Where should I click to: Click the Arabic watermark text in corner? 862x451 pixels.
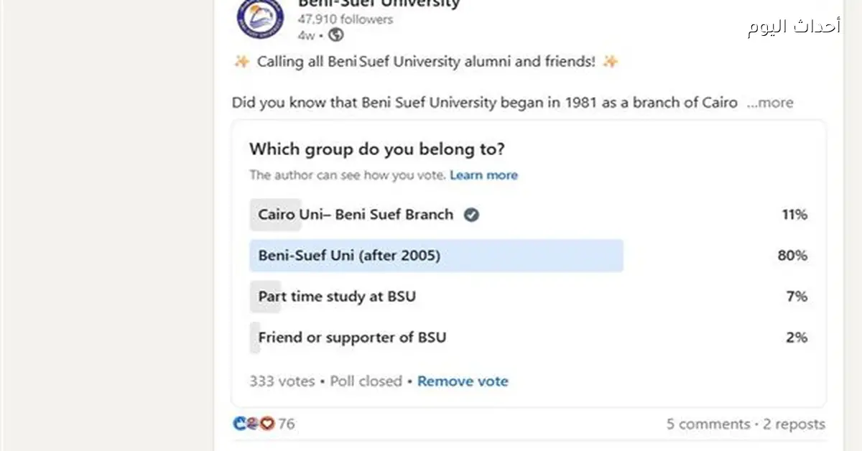[793, 27]
